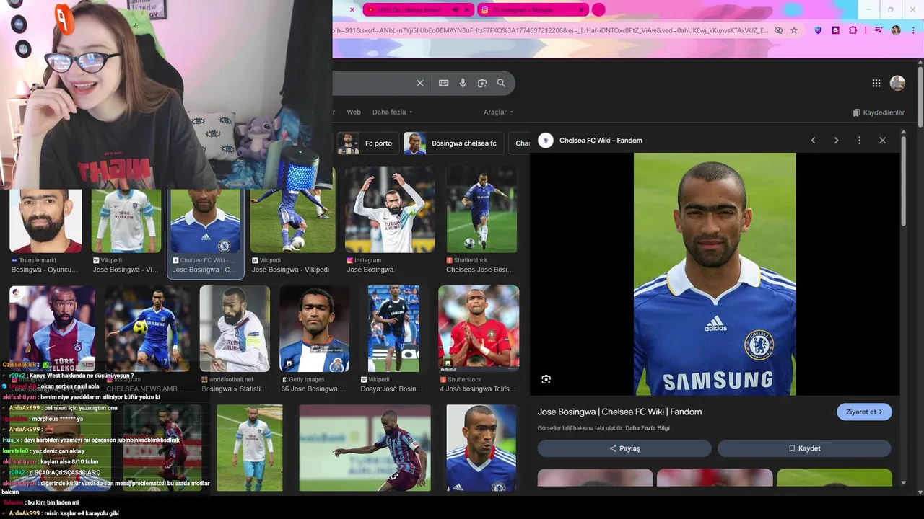Image resolution: width=924 pixels, height=519 pixels.
Task: Expand the Araçlar tools dropdown
Action: tap(499, 112)
